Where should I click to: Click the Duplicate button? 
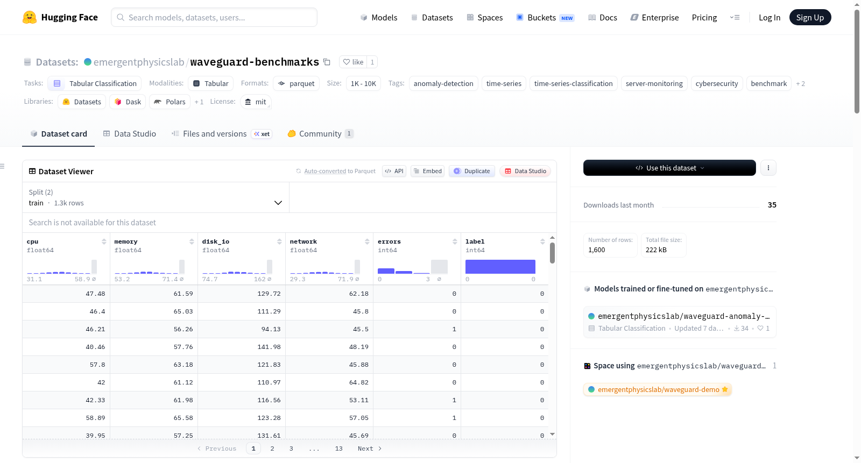(x=471, y=171)
